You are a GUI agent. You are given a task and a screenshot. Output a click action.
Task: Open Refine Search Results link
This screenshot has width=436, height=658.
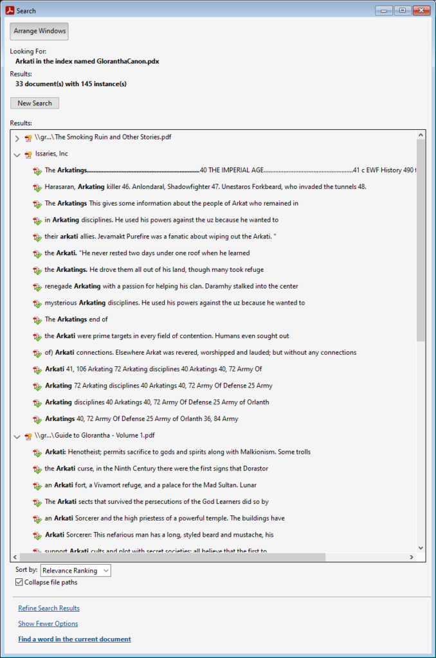pos(49,608)
